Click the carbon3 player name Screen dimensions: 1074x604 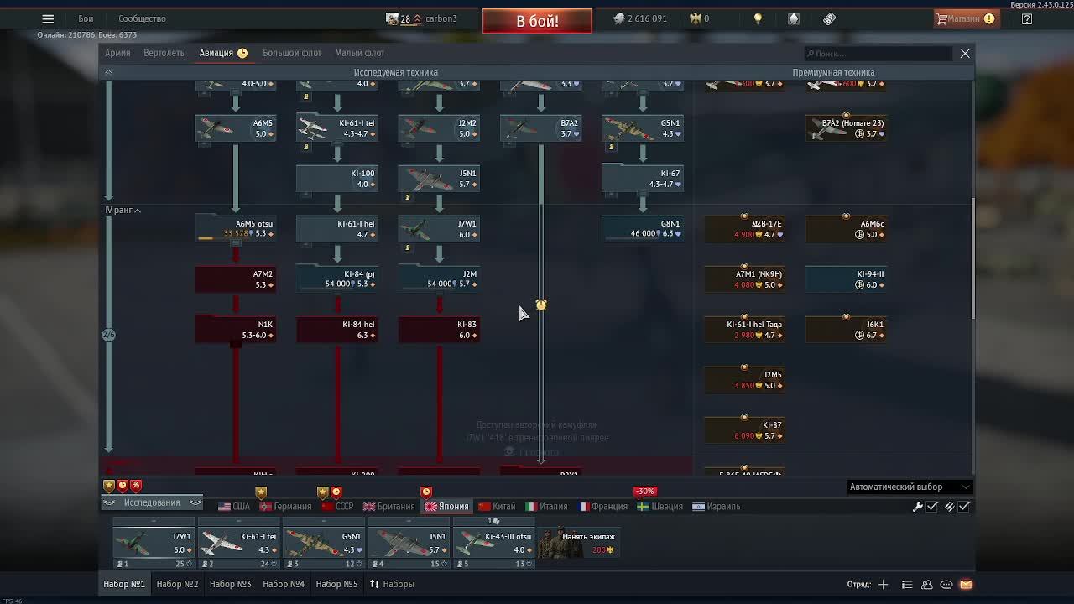441,18
